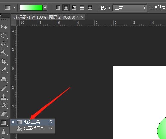
Task: Expand the tools panel double-arrow
Action: point(1,16)
